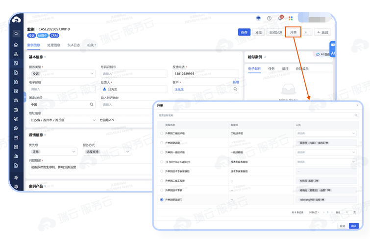Screen dimensions: 370x239
Task: Select 升单到一线技术组 radio button
Action: pos(162,152)
